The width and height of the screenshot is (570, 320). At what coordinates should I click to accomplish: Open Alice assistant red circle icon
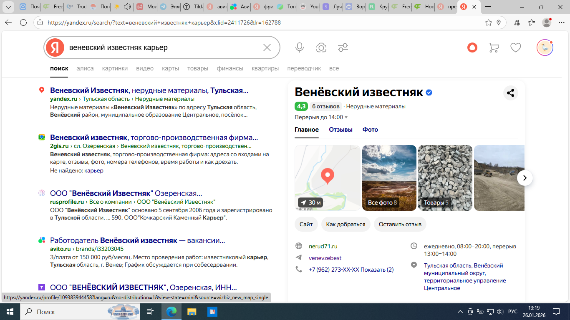[472, 47]
